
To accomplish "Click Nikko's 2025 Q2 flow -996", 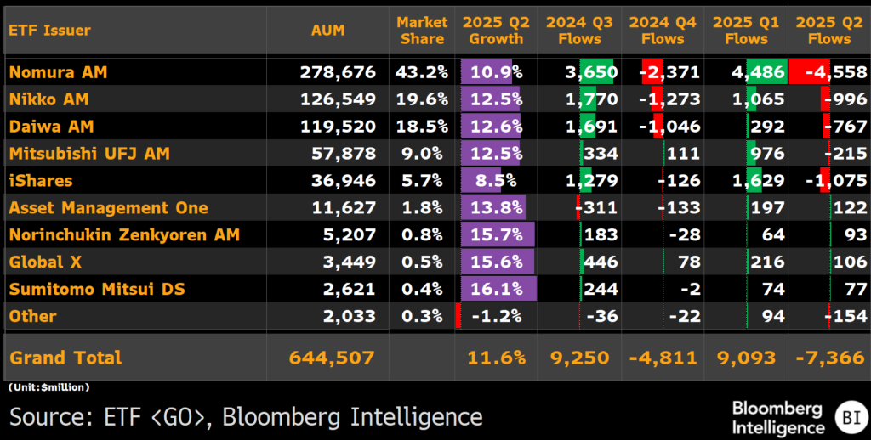I will tap(847, 99).
